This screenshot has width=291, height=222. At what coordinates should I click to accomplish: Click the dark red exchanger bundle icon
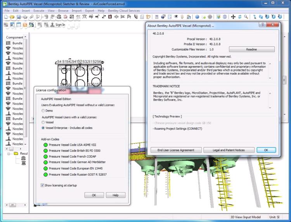[110, 17]
